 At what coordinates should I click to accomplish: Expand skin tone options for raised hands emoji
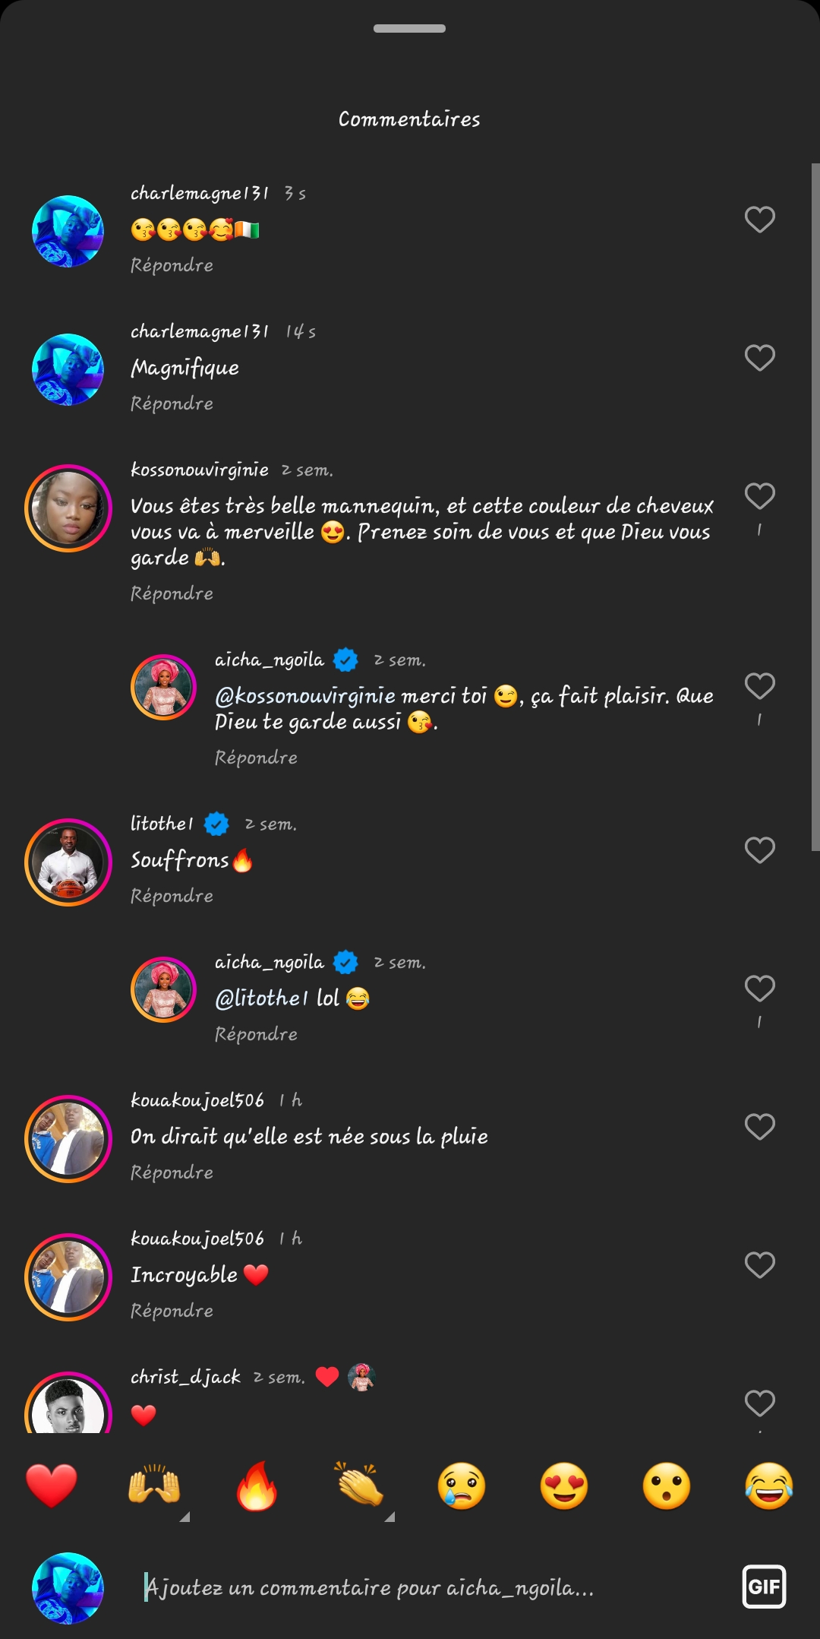click(x=184, y=1517)
